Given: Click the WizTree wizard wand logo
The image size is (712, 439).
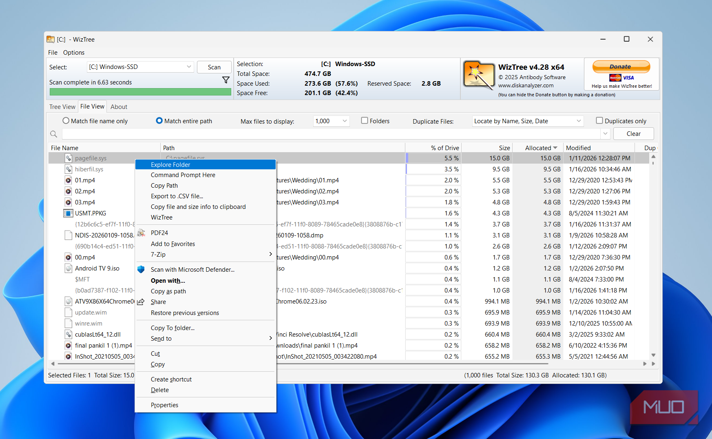Looking at the screenshot, I should tap(479, 75).
